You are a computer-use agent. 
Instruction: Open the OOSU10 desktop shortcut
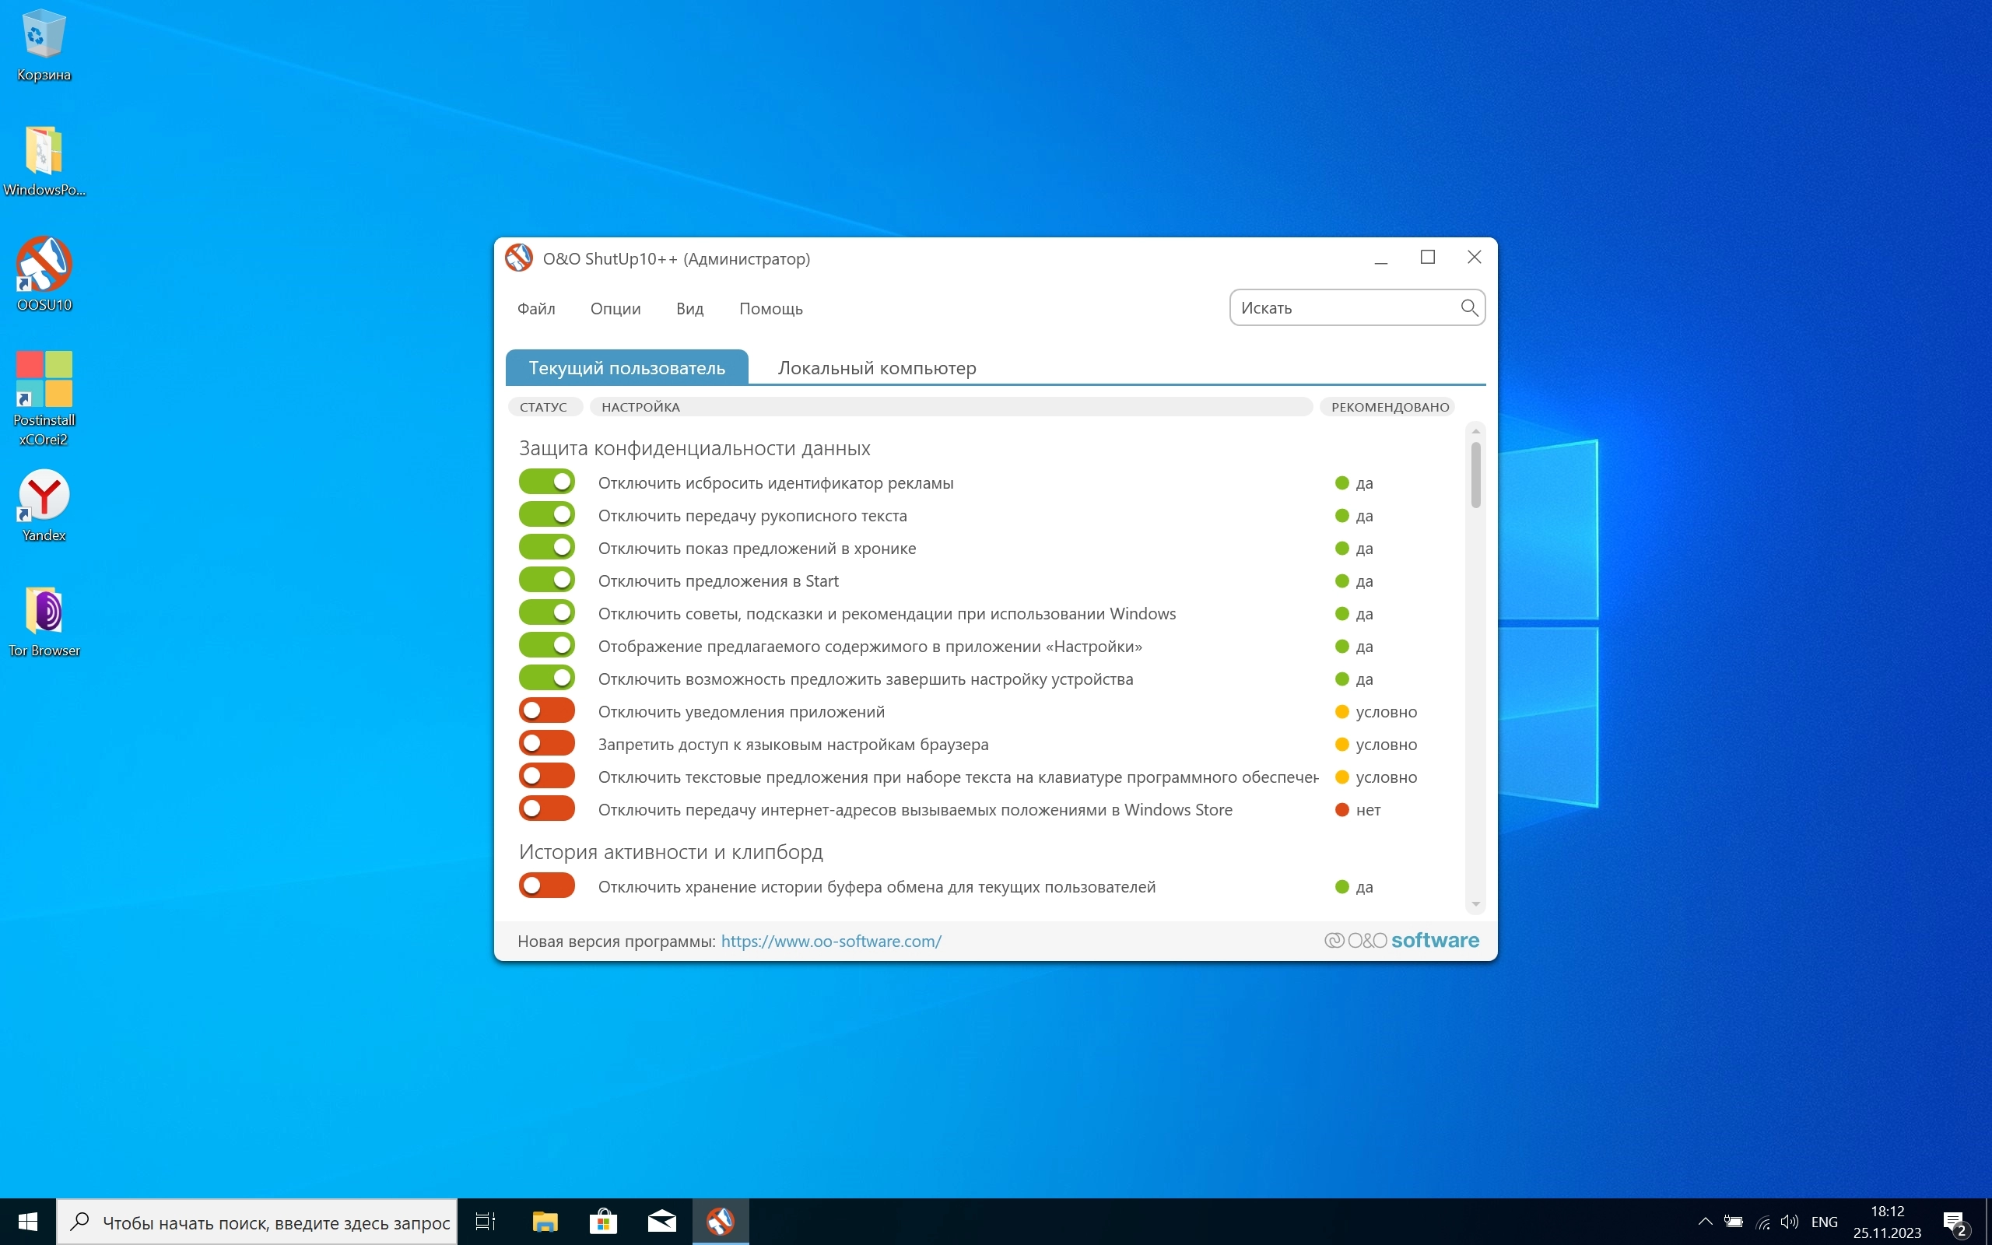pos(44,265)
